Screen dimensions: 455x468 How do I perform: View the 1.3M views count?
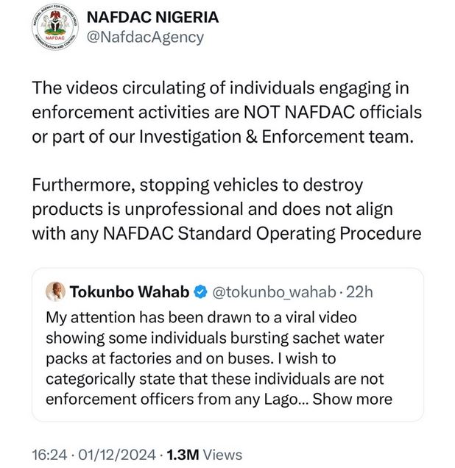click(183, 455)
